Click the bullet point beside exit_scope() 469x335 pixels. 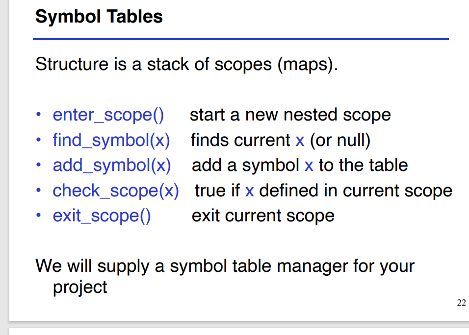click(39, 215)
